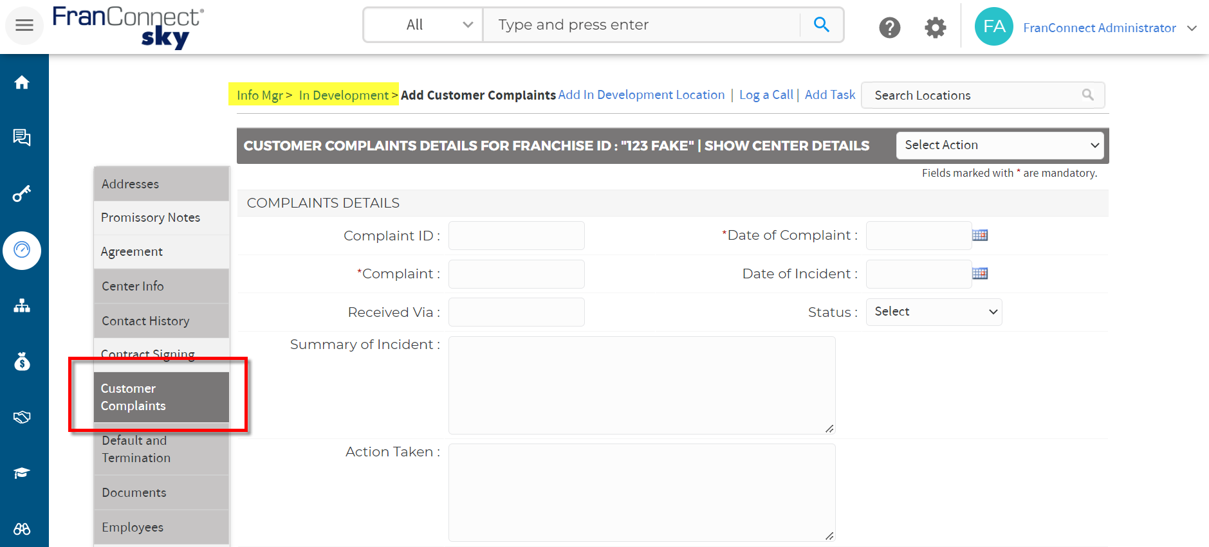Screen dimensions: 1209x547
Task: Open calendar picker for Date of Complaint
Action: 979,235
